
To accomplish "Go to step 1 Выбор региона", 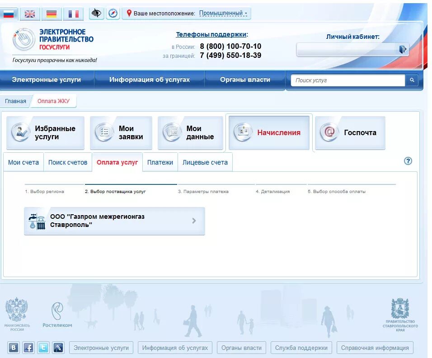I will [44, 192].
